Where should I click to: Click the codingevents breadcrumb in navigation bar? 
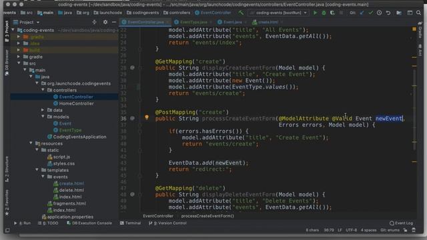click(143, 13)
